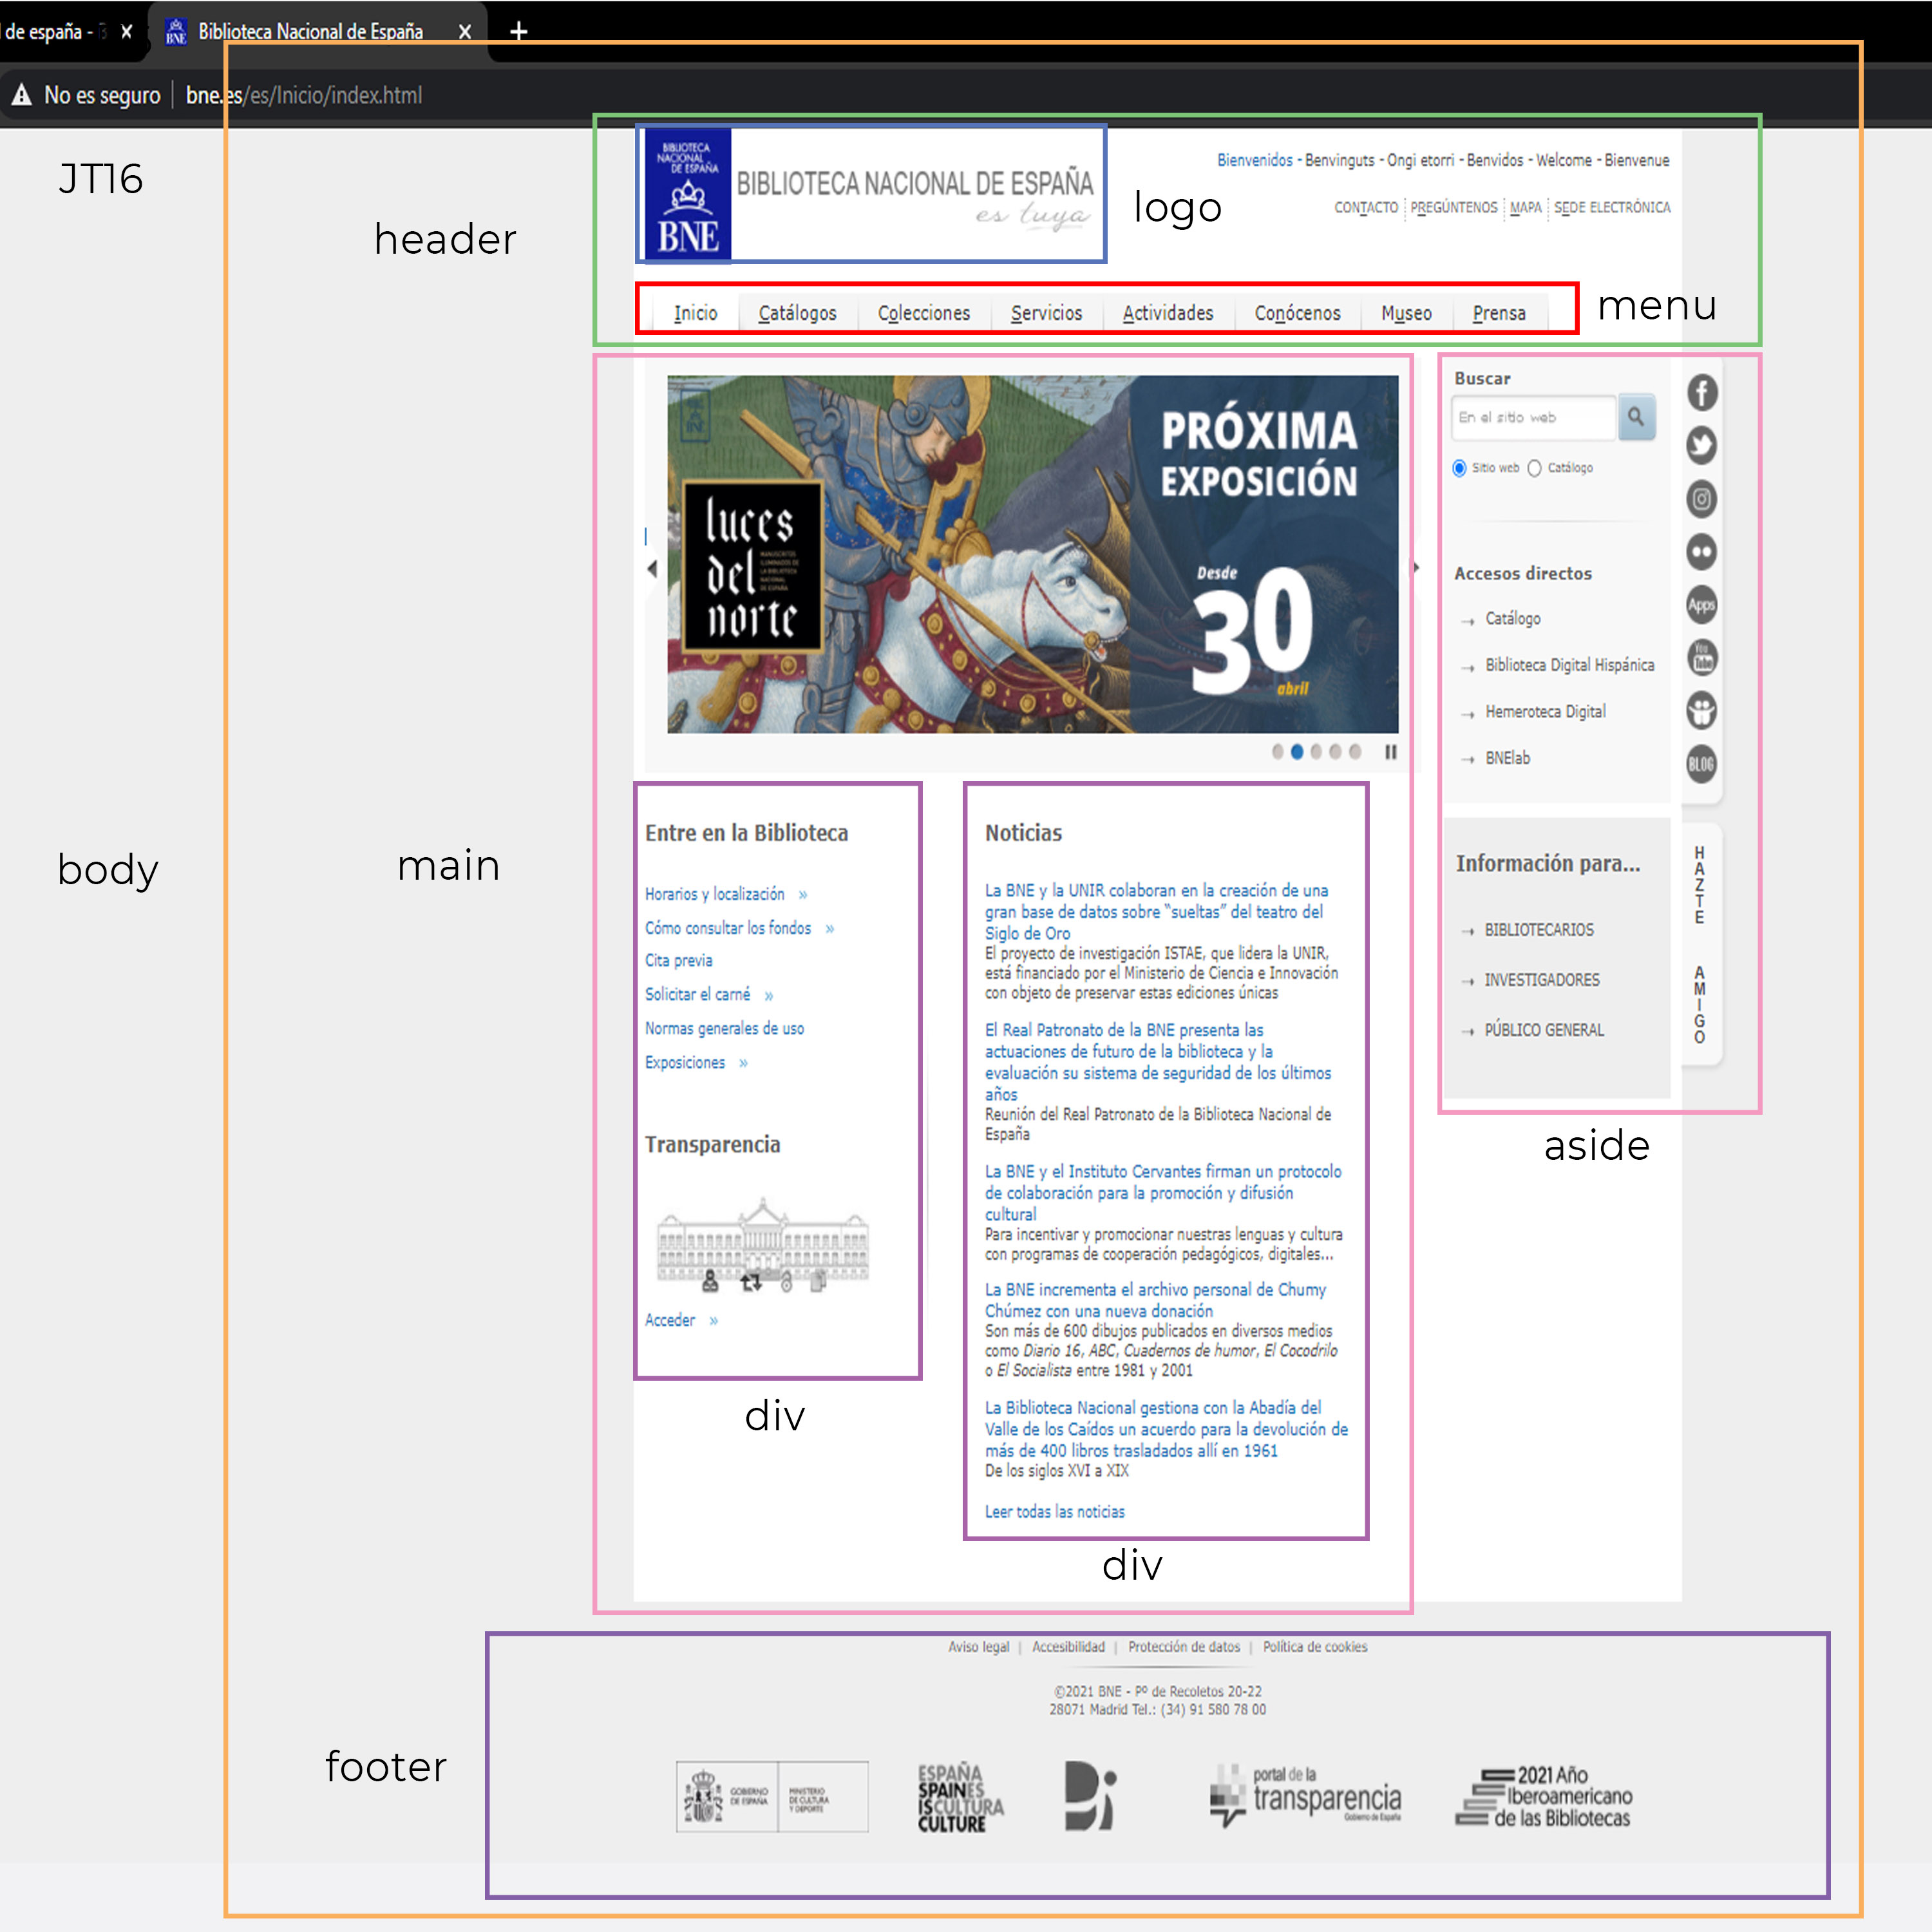
Task: Open the Instagram social icon
Action: [x=1702, y=498]
